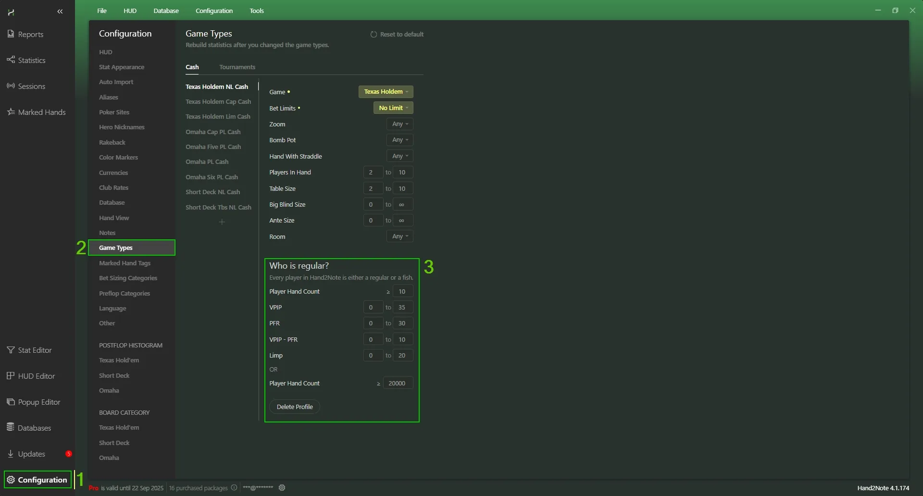This screenshot has width=923, height=496.
Task: Open the Database menu
Action: [x=166, y=11]
